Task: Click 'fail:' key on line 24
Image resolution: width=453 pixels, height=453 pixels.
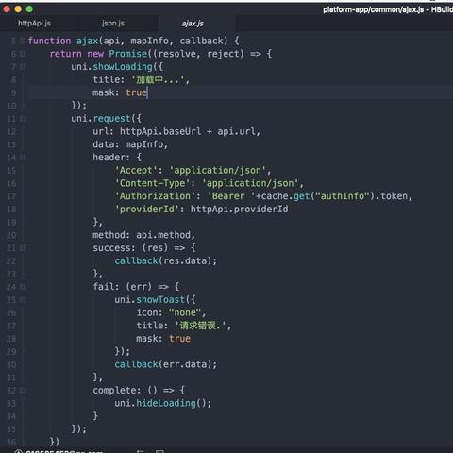Action: 106,287
